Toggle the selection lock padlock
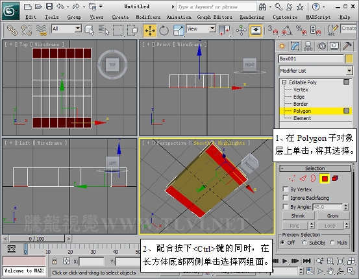 (x=55, y=261)
